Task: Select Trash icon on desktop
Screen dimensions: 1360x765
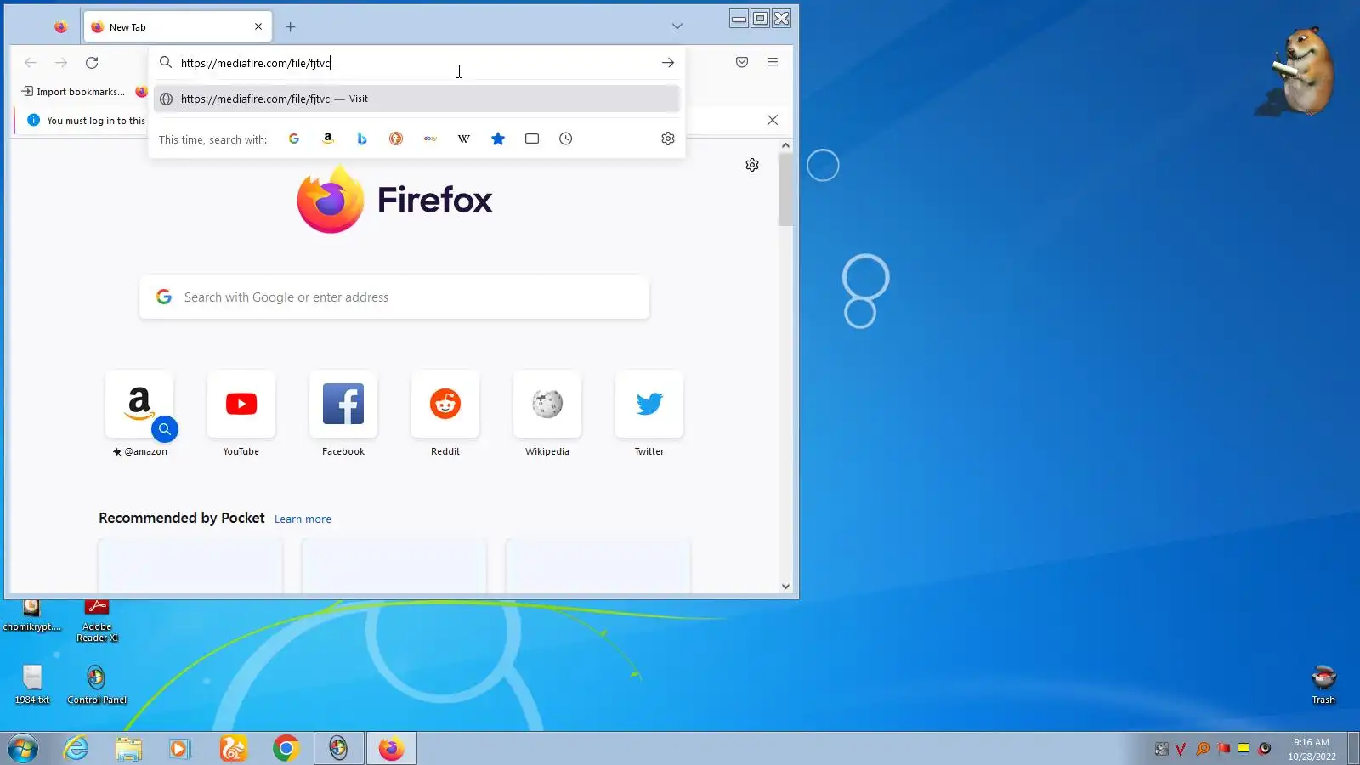Action: point(1323,684)
